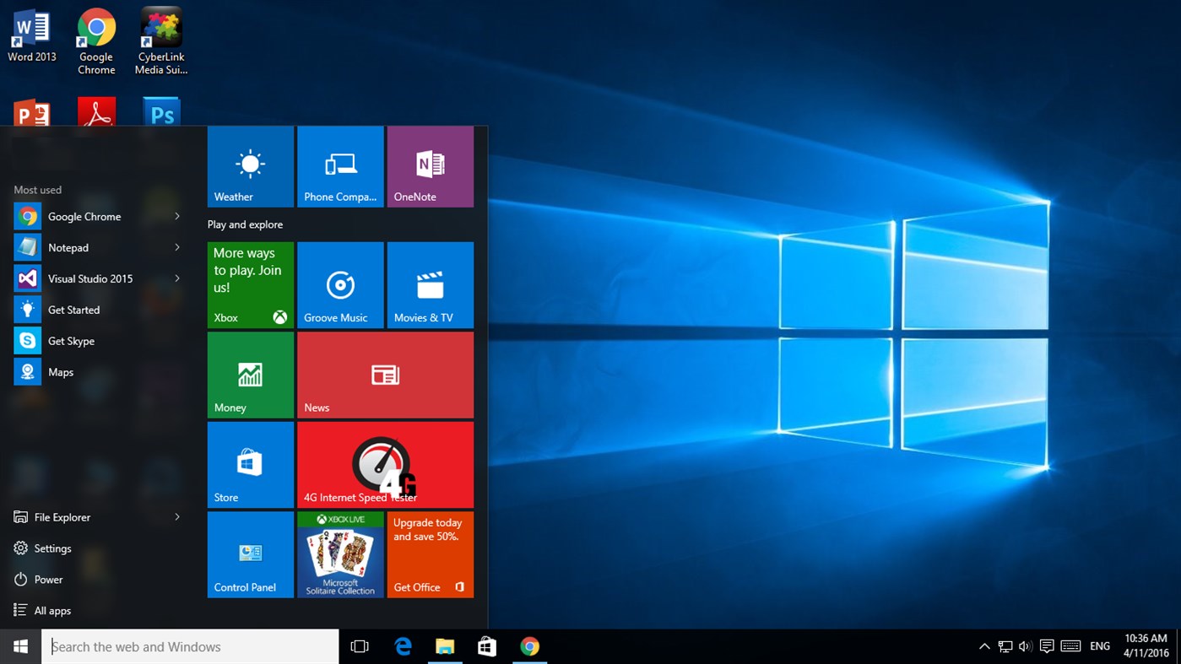The width and height of the screenshot is (1181, 664).
Task: Open the Movies & TV tile
Action: [431, 285]
